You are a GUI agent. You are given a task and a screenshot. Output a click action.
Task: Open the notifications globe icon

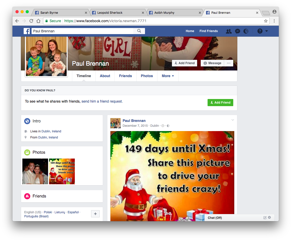click(246, 31)
